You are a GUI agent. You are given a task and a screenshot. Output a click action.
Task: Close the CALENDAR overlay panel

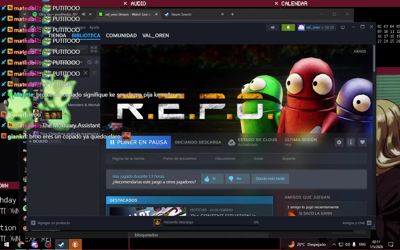point(276,3)
